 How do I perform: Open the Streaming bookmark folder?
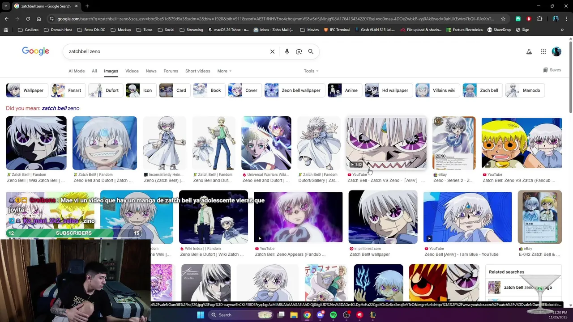coord(191,30)
